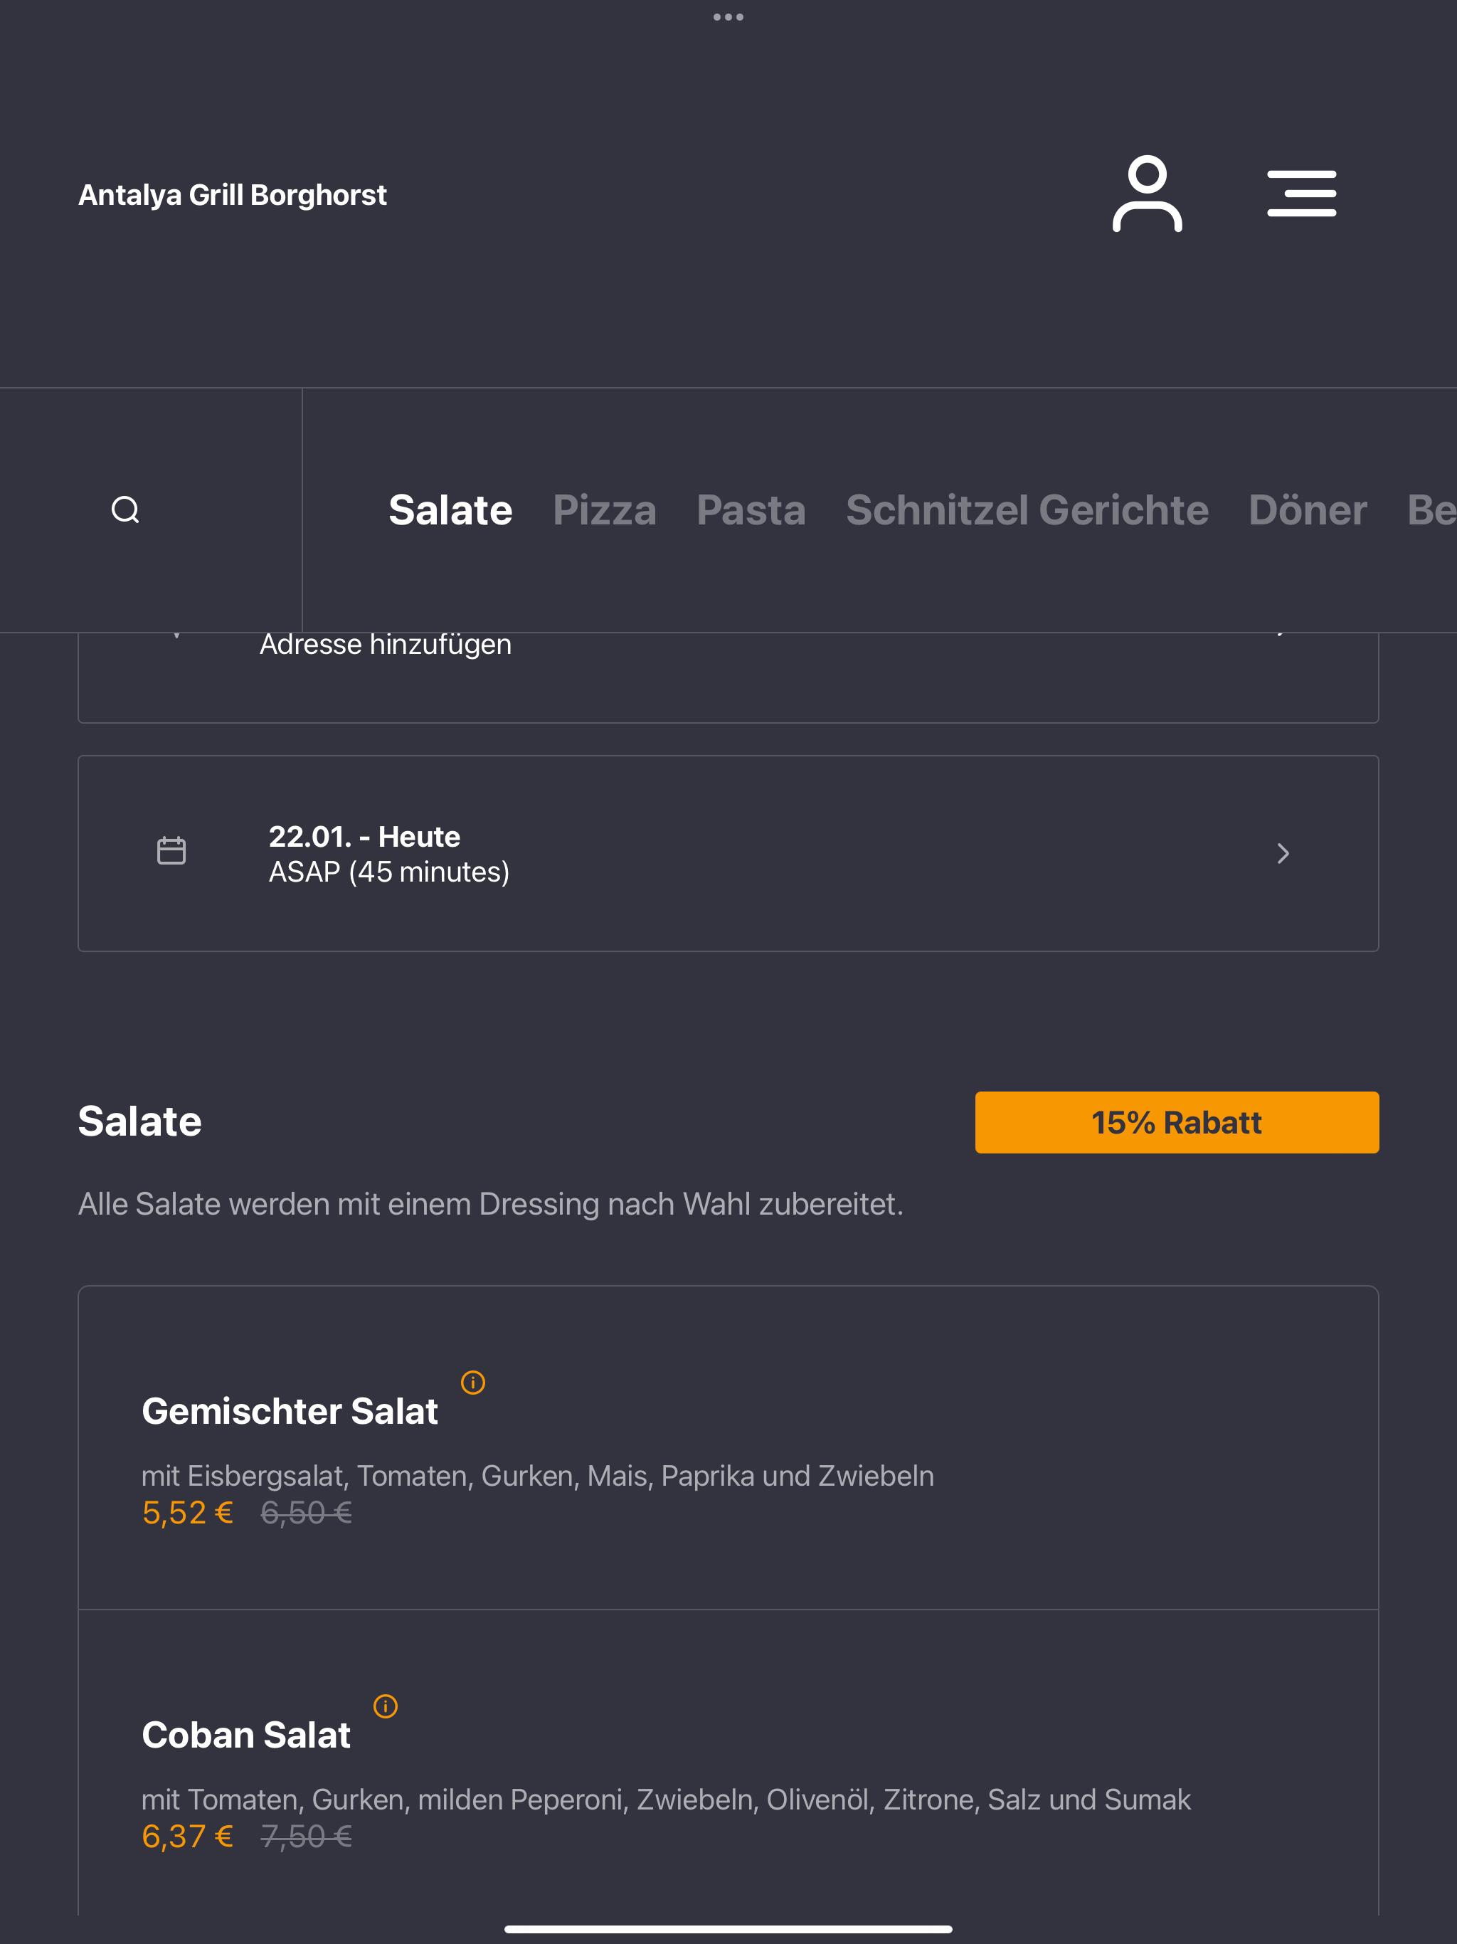This screenshot has height=1944, width=1457.
Task: Open the Adresse hinzufügen row
Action: click(x=728, y=677)
